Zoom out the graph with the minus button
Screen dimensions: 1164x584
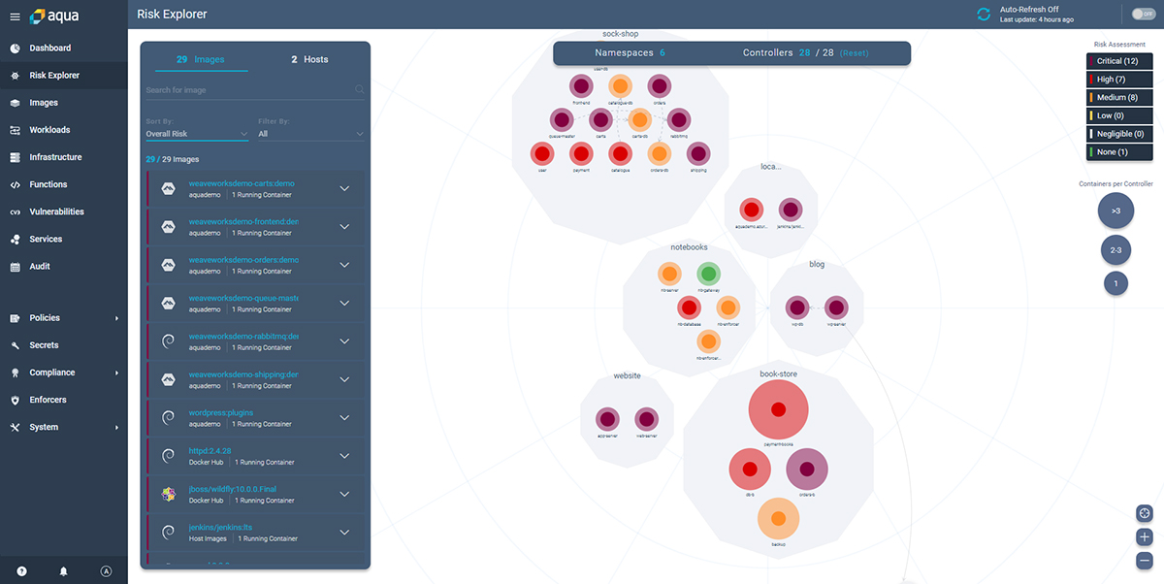[x=1145, y=560]
